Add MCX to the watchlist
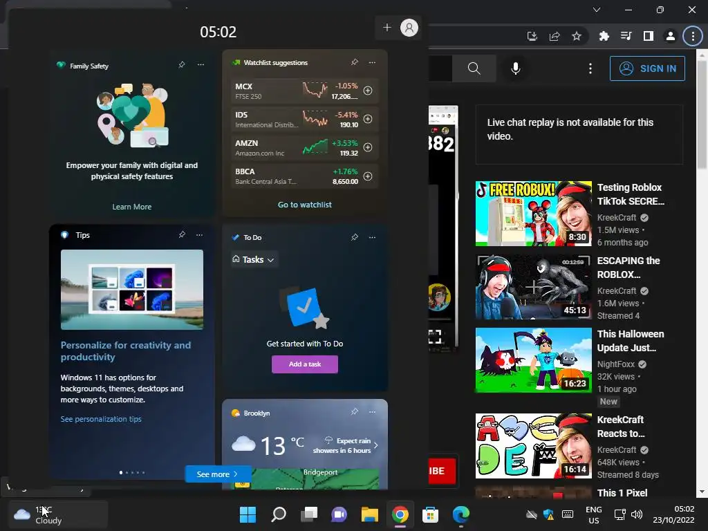The height and width of the screenshot is (531, 708). point(368,91)
